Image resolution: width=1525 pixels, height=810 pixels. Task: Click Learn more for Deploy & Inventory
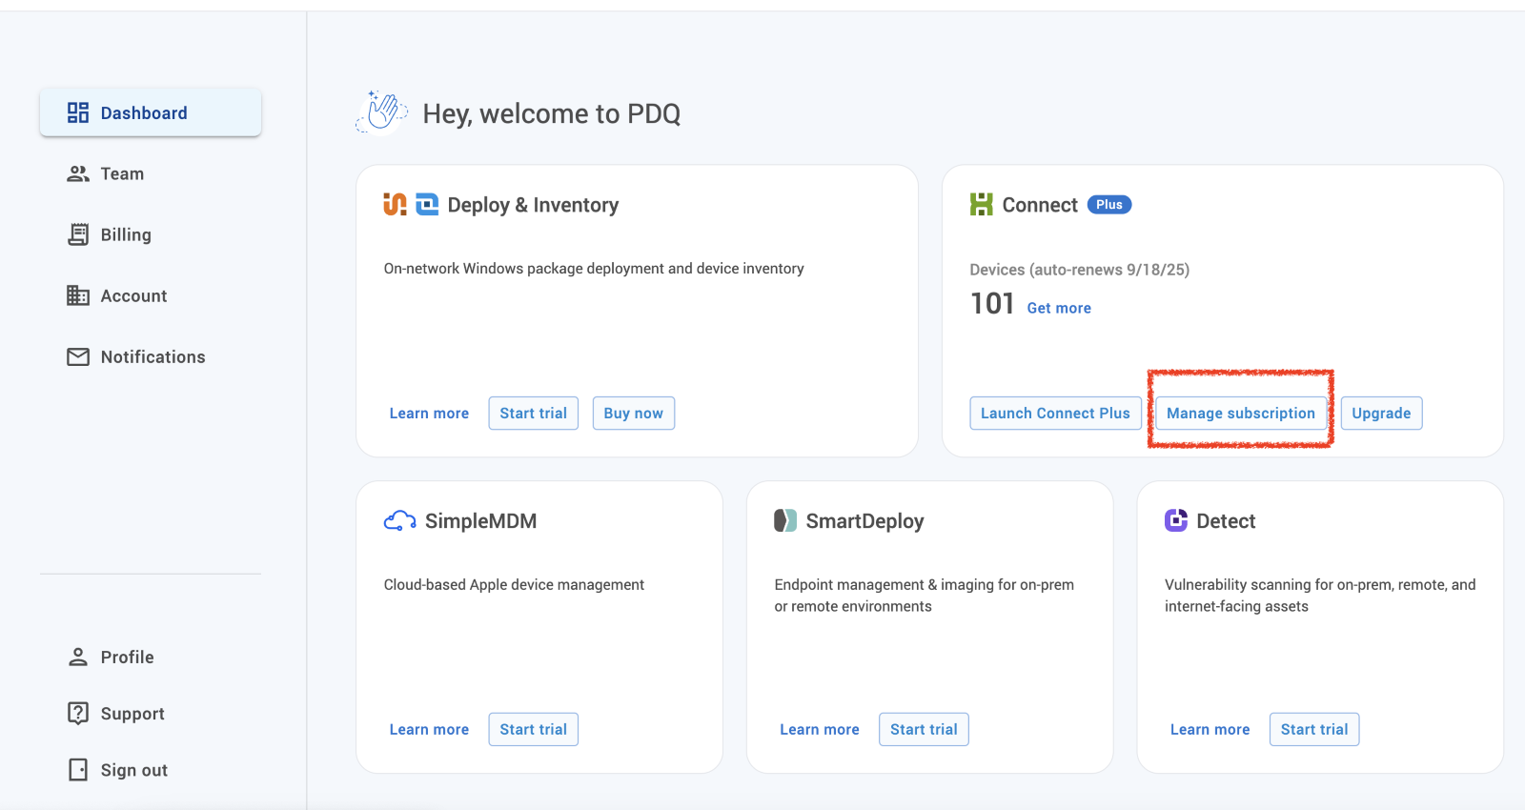pyautogui.click(x=429, y=413)
